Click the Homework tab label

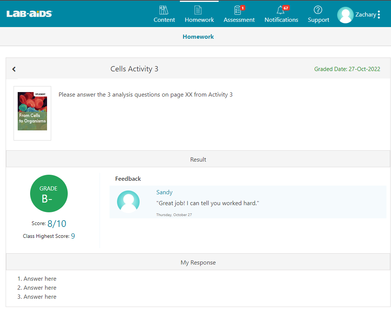(x=199, y=20)
